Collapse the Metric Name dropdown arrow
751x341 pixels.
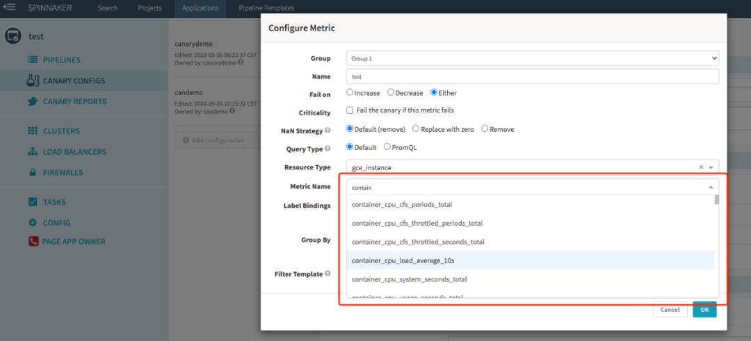(710, 188)
